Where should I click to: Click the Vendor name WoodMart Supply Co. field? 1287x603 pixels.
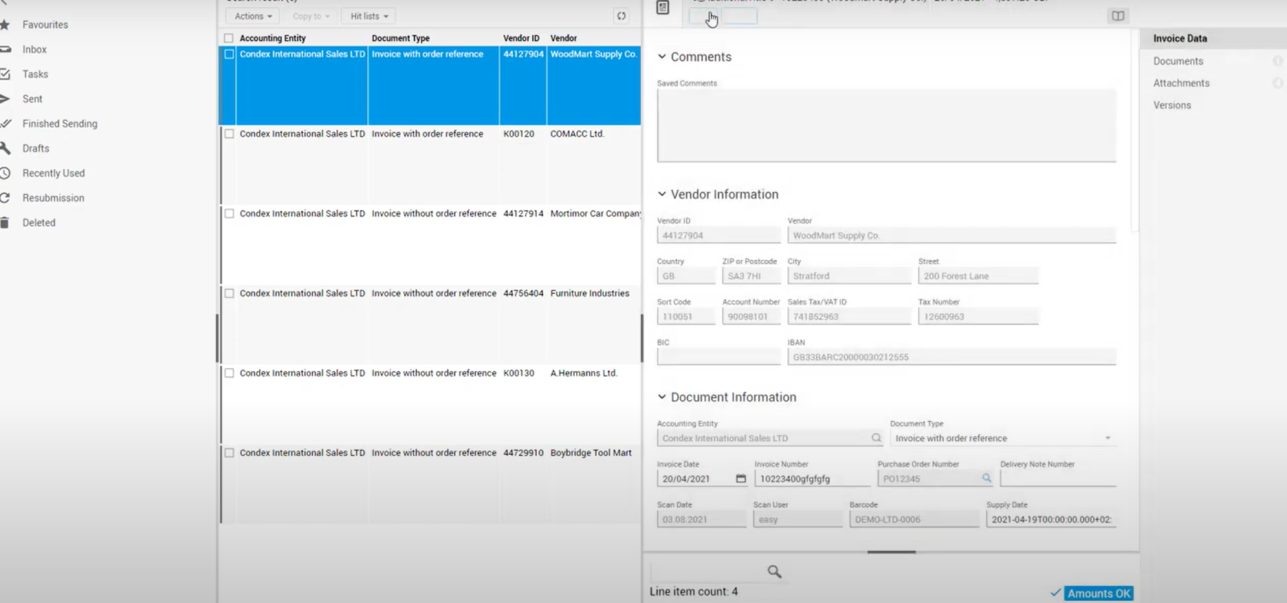point(951,235)
